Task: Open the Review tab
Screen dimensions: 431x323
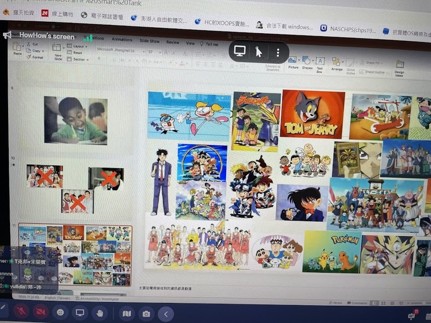Action: 173,43
